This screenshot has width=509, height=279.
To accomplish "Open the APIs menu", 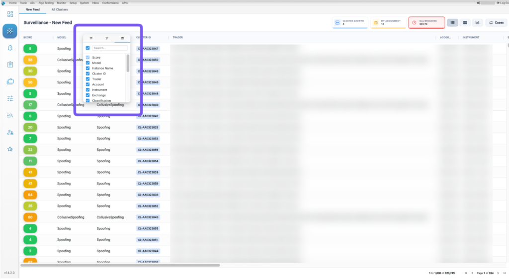I will [x=125, y=3].
